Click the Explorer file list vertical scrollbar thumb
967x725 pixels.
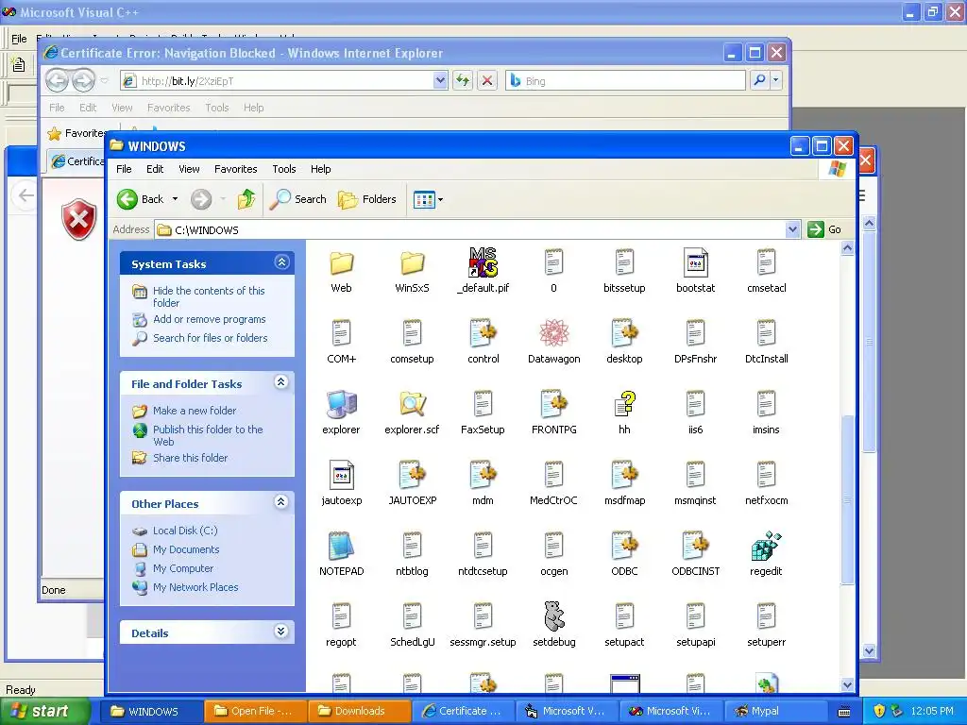click(847, 499)
